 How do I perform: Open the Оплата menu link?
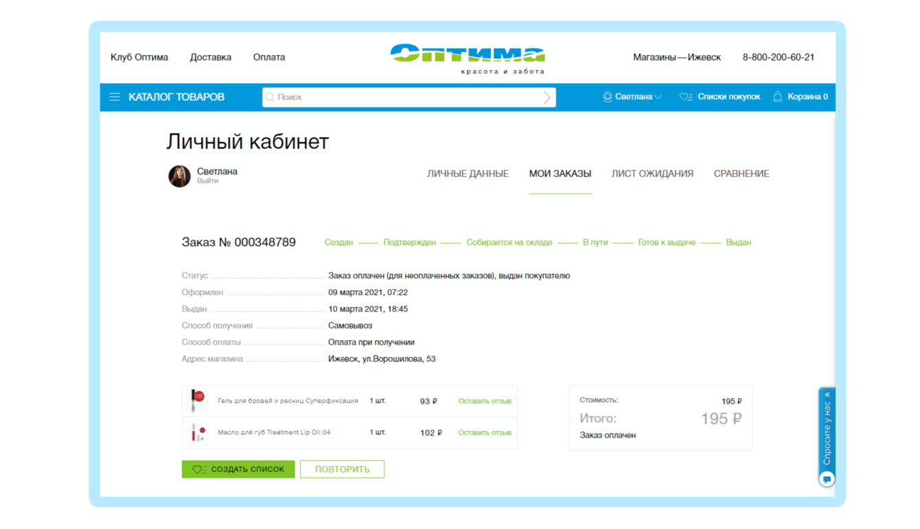pyautogui.click(x=269, y=57)
